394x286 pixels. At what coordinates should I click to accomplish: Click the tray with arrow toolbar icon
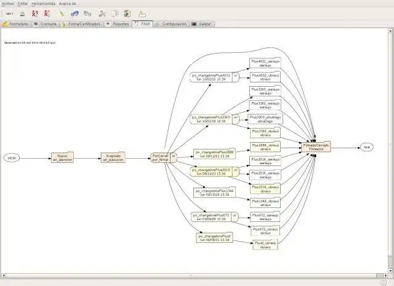pyautogui.click(x=142, y=14)
